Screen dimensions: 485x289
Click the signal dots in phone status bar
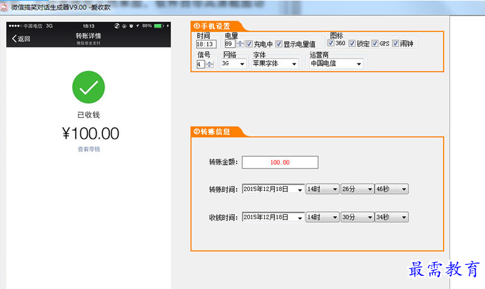pos(16,26)
